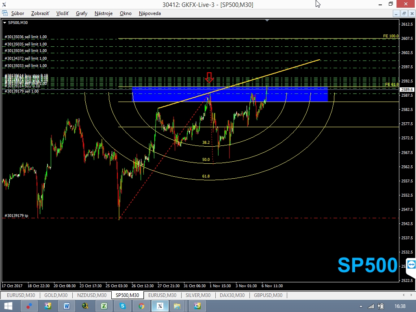The height and width of the screenshot is (312, 416).
Task: Select order #30135034 sell limit line label
Action: pos(26,51)
